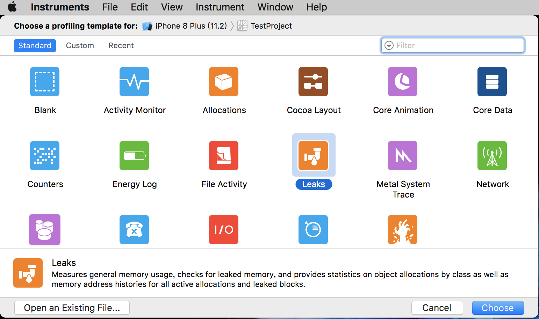Select the Energy Log battery icon
539x319 pixels.
tap(134, 156)
